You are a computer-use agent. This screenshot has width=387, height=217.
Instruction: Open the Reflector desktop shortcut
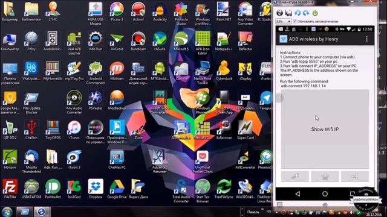point(246,41)
